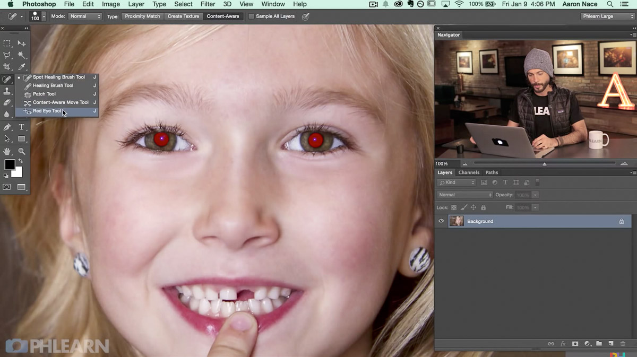Viewport: 637px width, 357px height.
Task: Hide the Background layer eye icon
Action: click(441, 221)
